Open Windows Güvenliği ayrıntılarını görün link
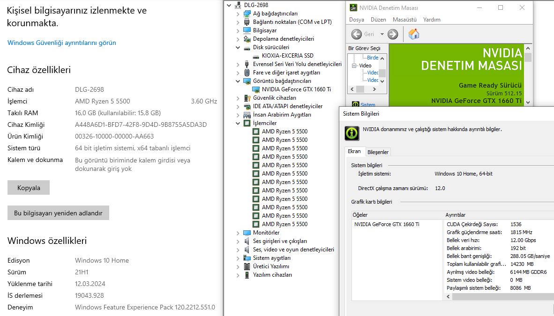This screenshot has height=316, width=554. pyautogui.click(x=62, y=43)
